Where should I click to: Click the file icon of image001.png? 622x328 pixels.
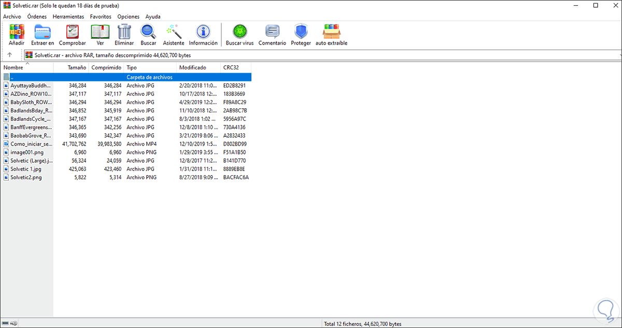(6, 152)
